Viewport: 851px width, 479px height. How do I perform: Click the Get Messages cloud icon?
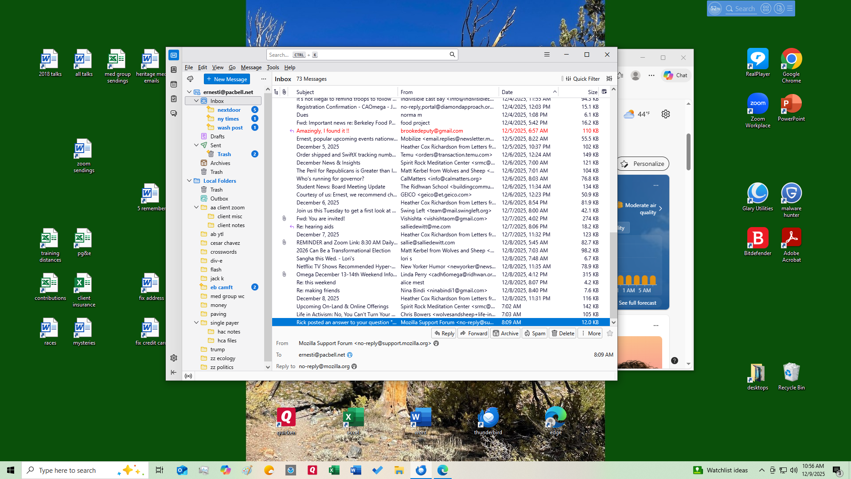click(190, 79)
